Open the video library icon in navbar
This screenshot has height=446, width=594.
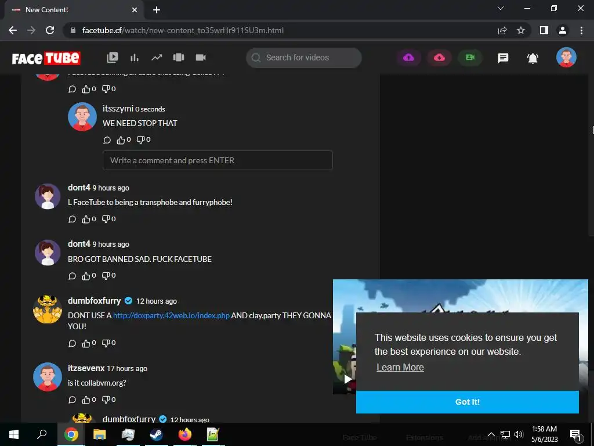113,57
